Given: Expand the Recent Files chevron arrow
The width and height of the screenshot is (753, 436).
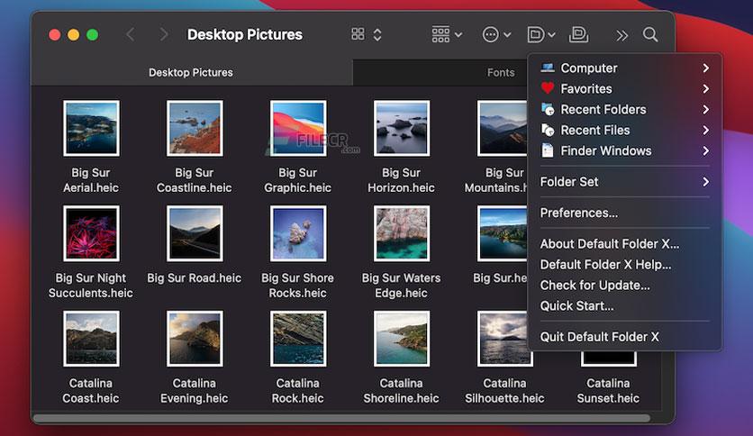Looking at the screenshot, I should (x=705, y=130).
